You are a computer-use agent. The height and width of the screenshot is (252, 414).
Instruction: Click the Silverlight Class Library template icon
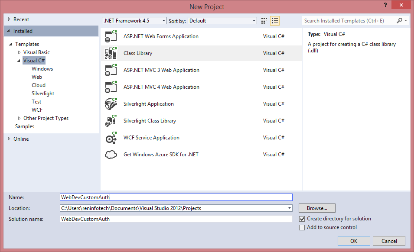tap(111, 120)
